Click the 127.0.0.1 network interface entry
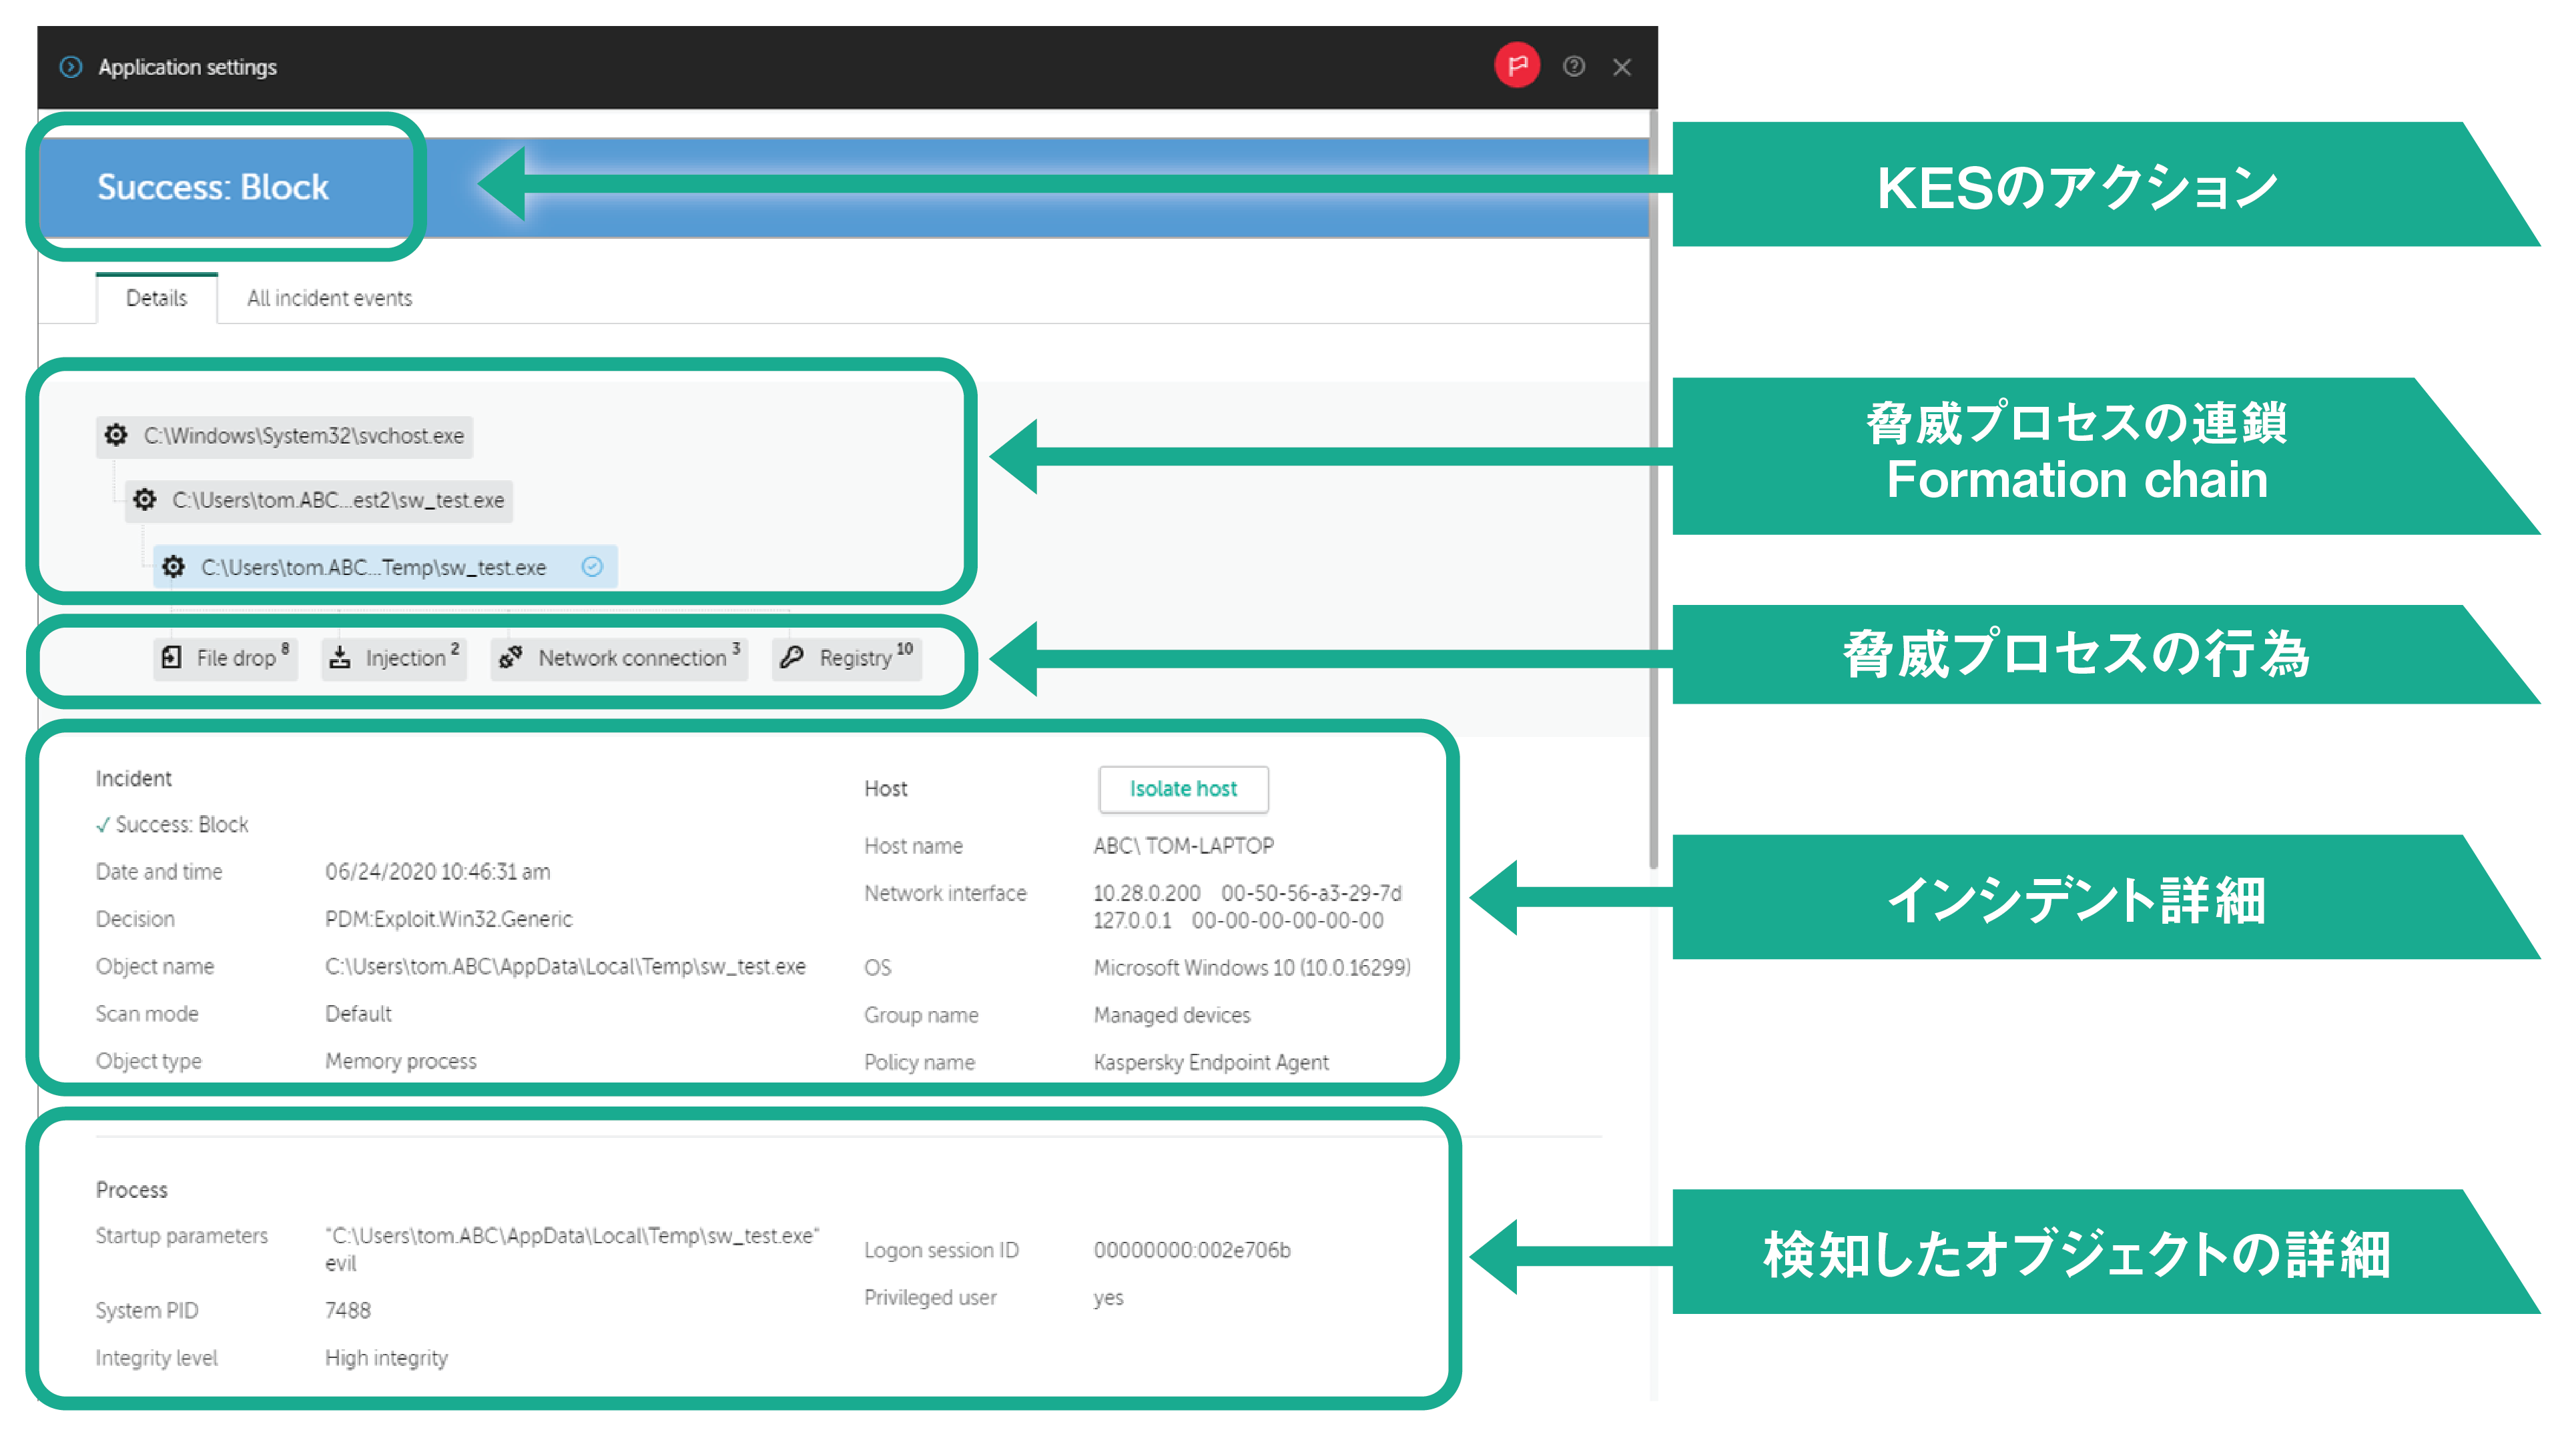Viewport: 2576px width, 1440px height. (x=1238, y=919)
